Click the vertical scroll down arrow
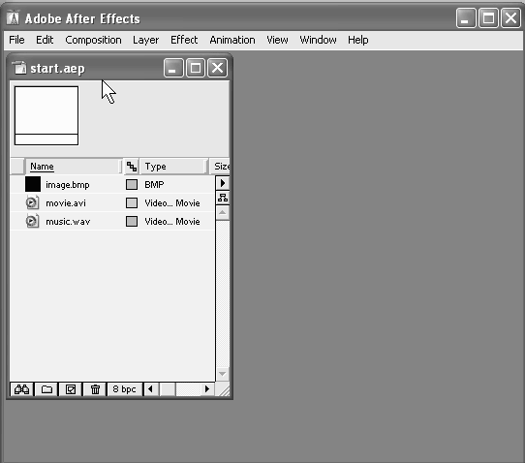This screenshot has height=463, width=525. point(223,373)
